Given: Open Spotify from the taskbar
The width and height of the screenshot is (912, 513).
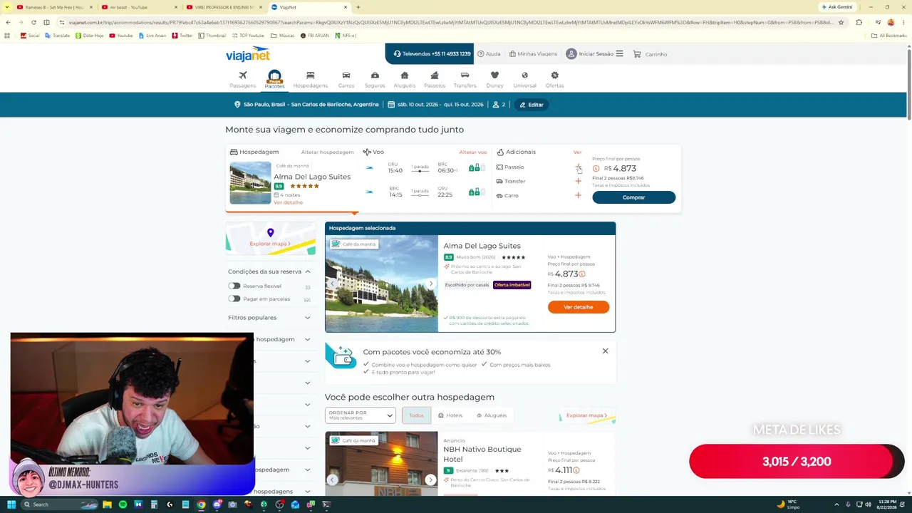Looking at the screenshot, I should tap(123, 504).
